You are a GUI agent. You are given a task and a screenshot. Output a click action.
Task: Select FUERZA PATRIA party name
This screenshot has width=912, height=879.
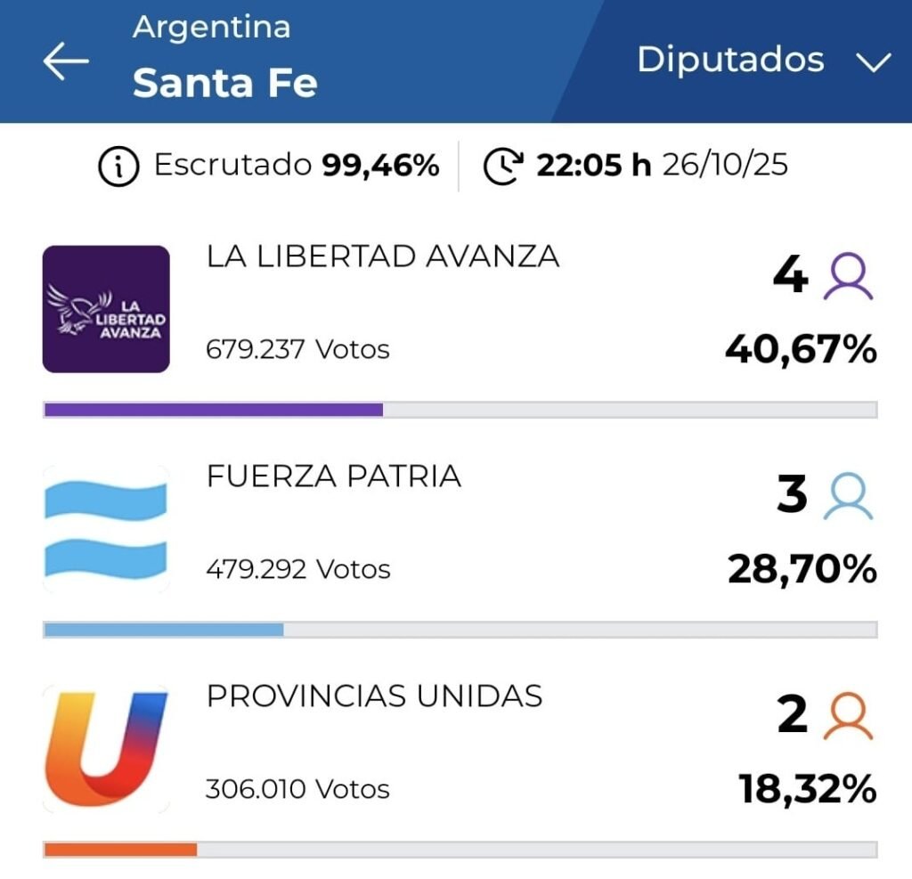tap(334, 476)
